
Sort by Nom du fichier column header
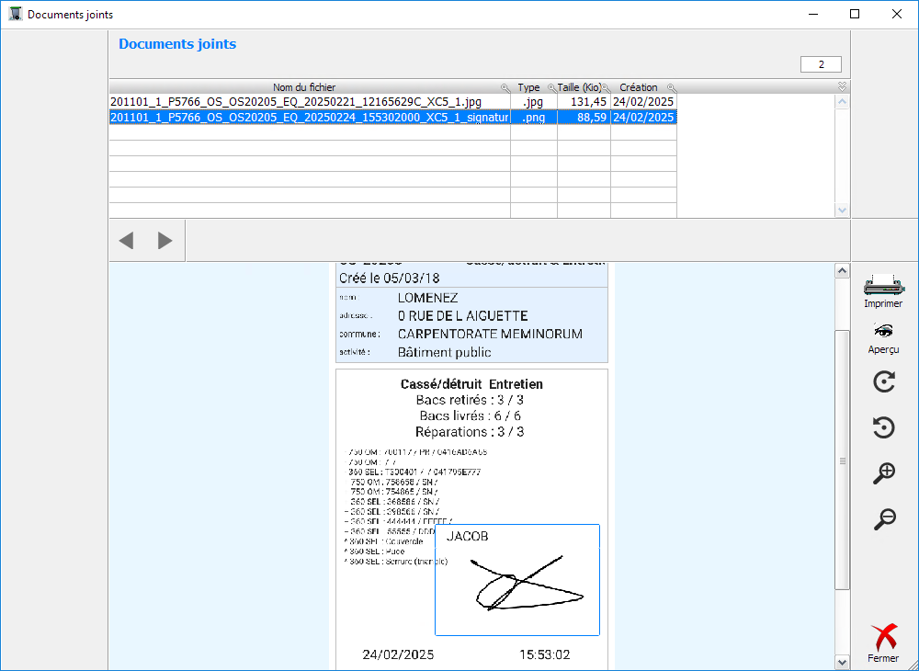pos(303,87)
